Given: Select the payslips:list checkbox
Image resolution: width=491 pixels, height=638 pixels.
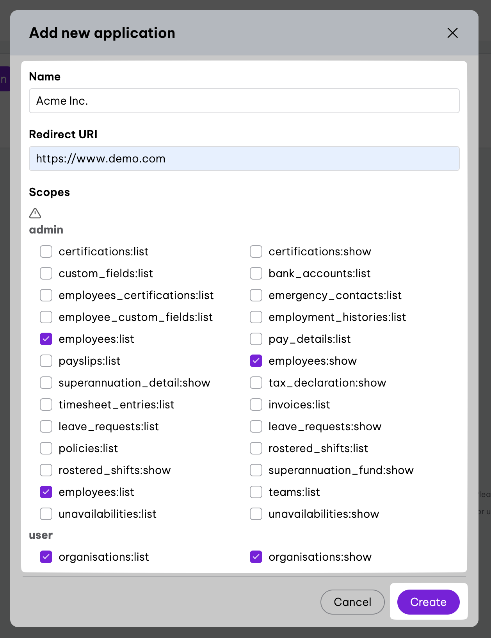Looking at the screenshot, I should 46,361.
